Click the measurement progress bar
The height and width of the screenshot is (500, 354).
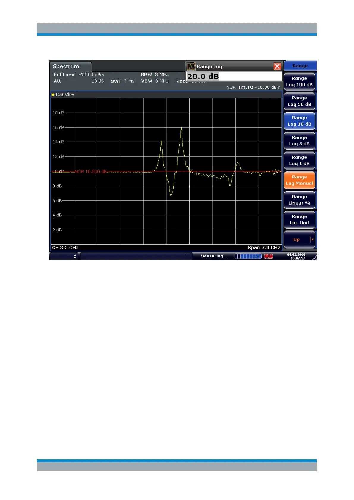coord(248,256)
